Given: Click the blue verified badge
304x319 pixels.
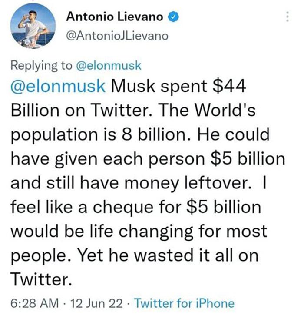Looking at the screenshot, I should [x=172, y=17].
